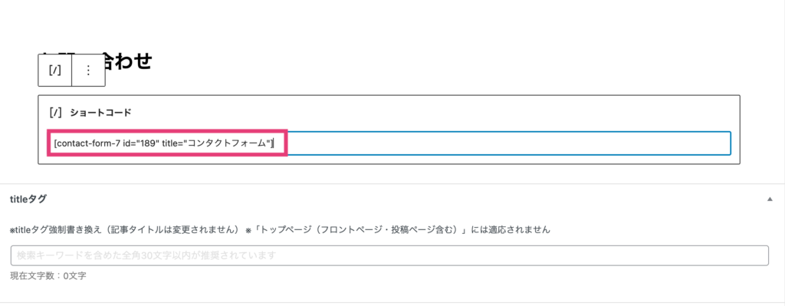Click the id="189" attribute in shortcode
This screenshot has width=785, height=306.
(x=141, y=143)
